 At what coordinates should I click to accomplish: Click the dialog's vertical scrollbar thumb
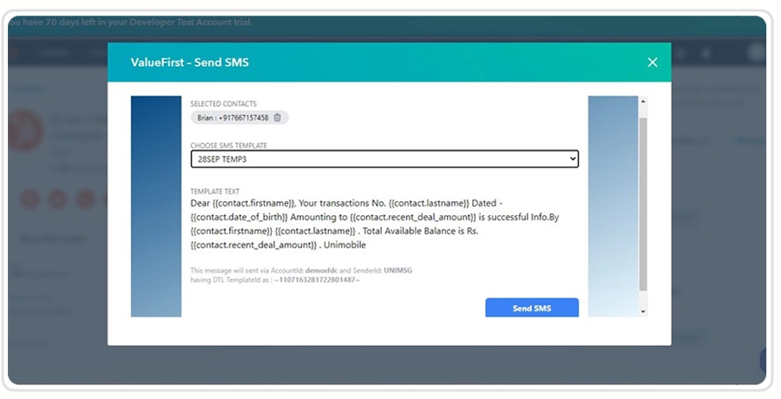pyautogui.click(x=642, y=204)
